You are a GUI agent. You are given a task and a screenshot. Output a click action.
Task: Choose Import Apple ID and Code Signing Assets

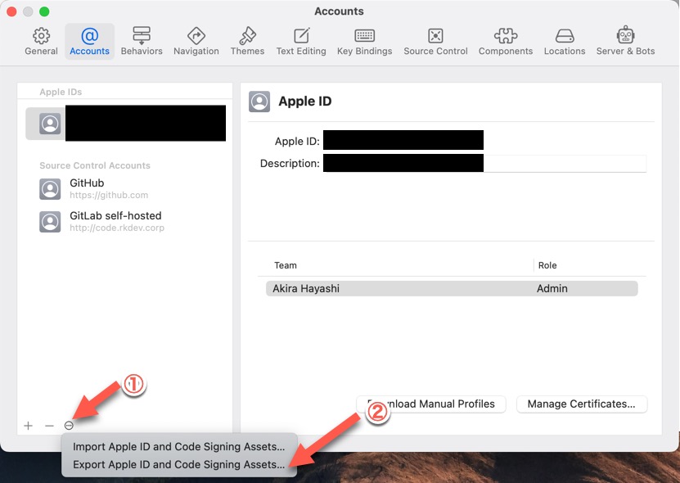178,446
